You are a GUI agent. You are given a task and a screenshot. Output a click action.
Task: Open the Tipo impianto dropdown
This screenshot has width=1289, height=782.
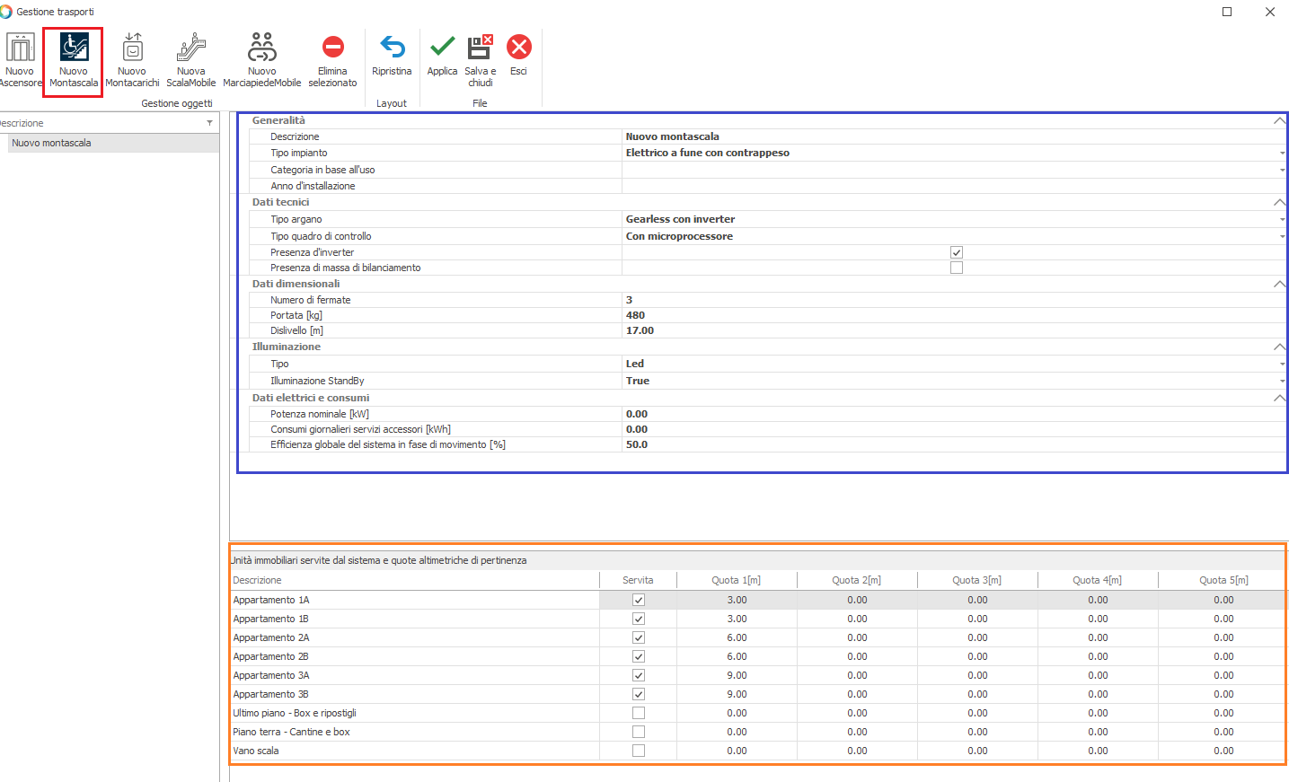[1282, 154]
